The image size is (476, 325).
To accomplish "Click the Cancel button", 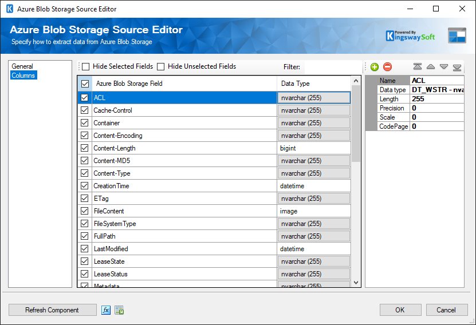I will tap(446, 310).
